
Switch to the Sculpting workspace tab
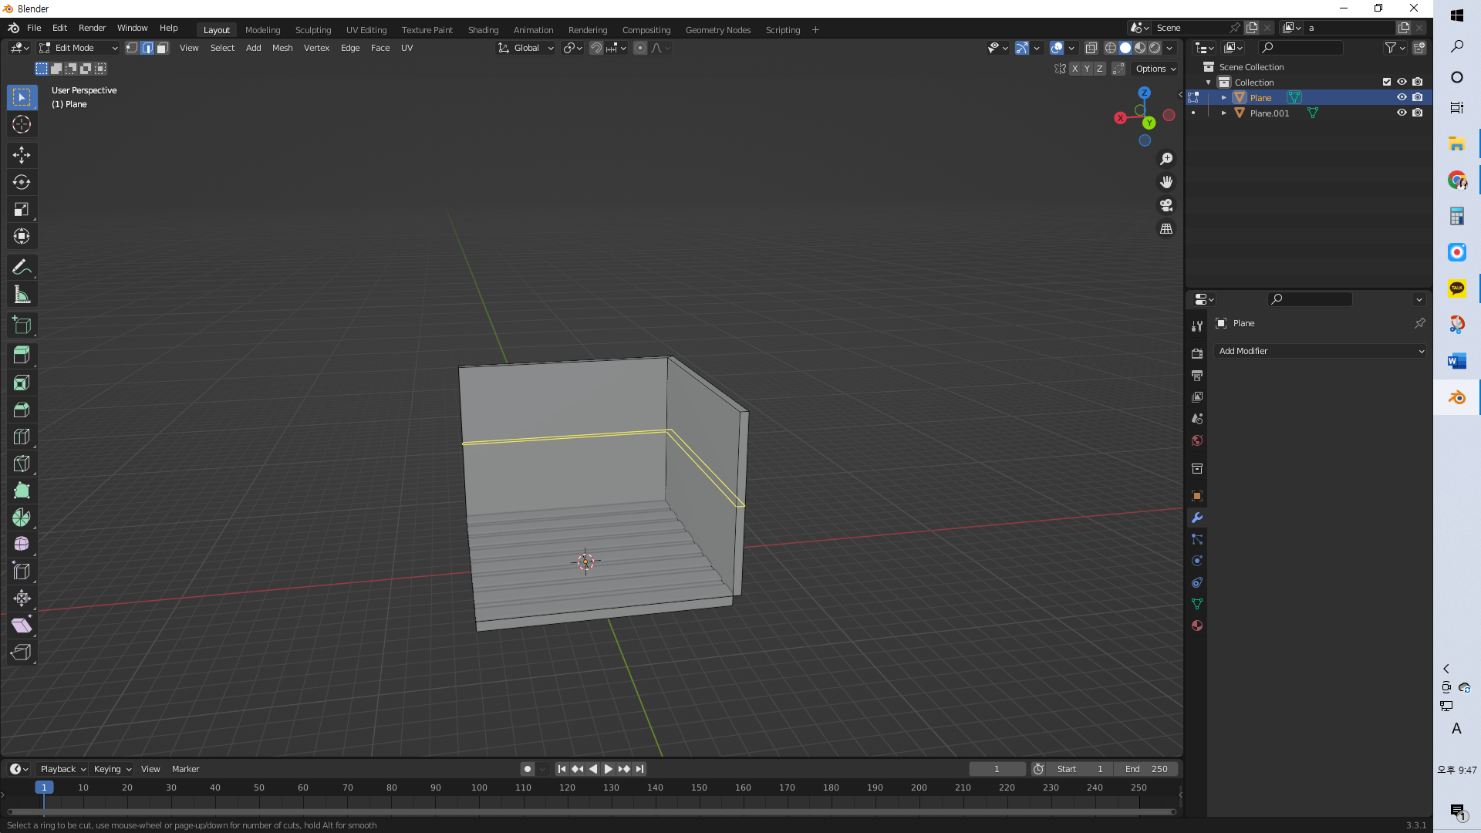312,30
